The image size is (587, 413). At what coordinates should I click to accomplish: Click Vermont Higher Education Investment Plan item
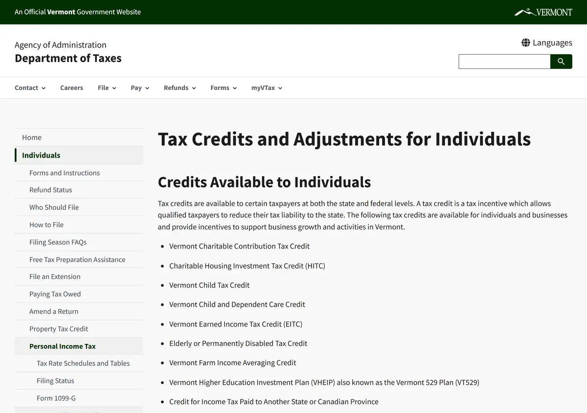pyautogui.click(x=324, y=382)
